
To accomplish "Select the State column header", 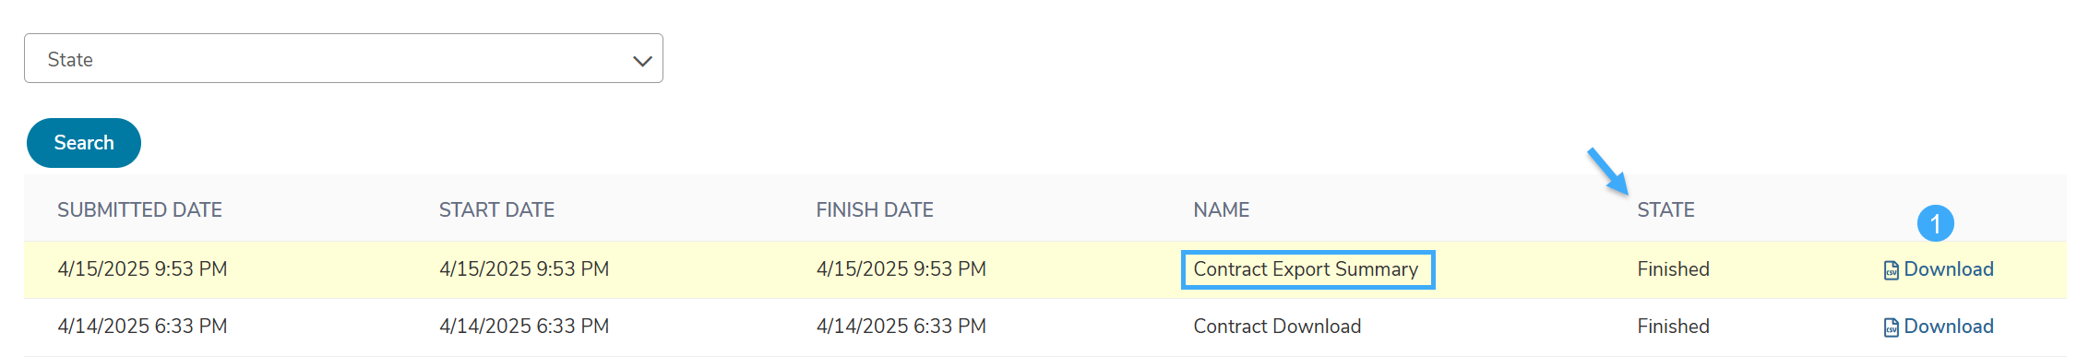I will pyautogui.click(x=1665, y=210).
